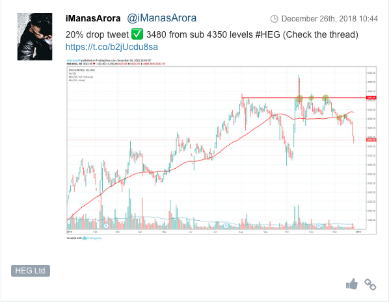Open the t.co/b2jUcdu8sa link
This screenshot has width=389, height=302.
(112, 47)
